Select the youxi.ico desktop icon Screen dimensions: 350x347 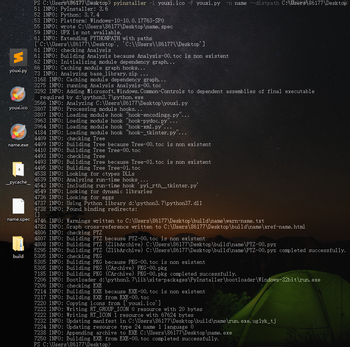pyautogui.click(x=18, y=95)
